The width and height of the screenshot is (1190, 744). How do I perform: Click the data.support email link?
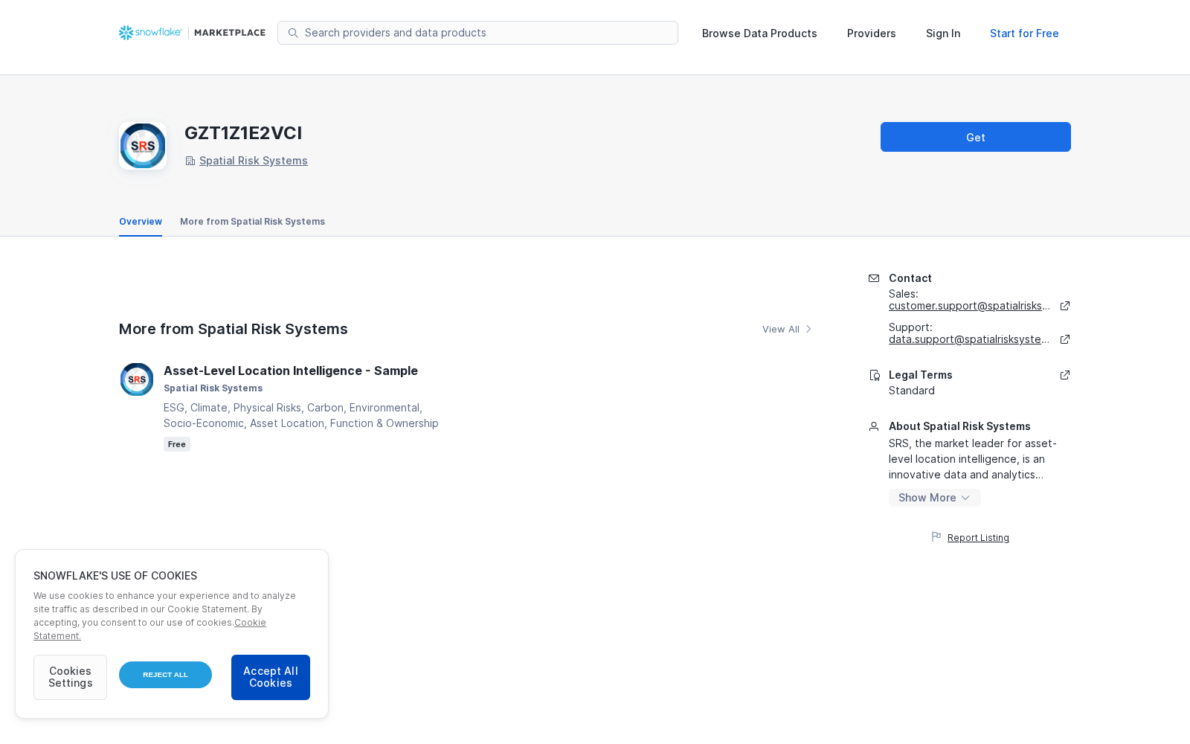(970, 339)
